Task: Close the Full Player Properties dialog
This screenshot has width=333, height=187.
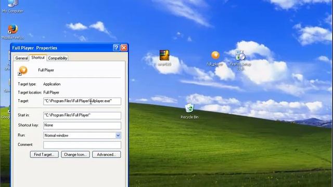Action: pyautogui.click(x=124, y=48)
